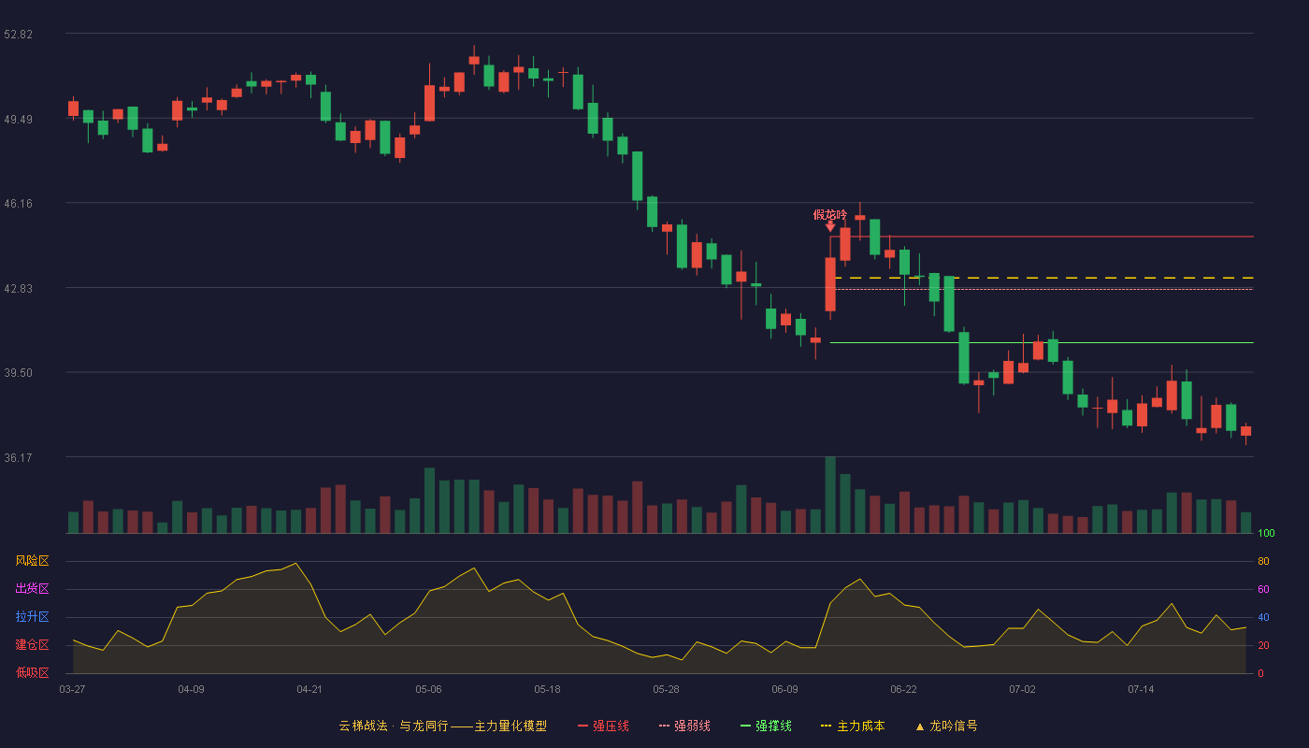Click the 假龙吟 red arrow marker
Viewport: 1309px width, 748px height.
tap(830, 226)
